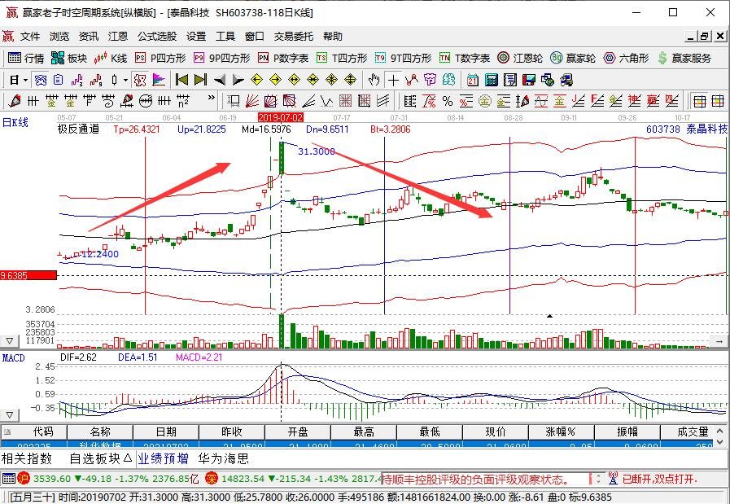Open the P数字表 tool
730x504 pixels.
pos(283,59)
